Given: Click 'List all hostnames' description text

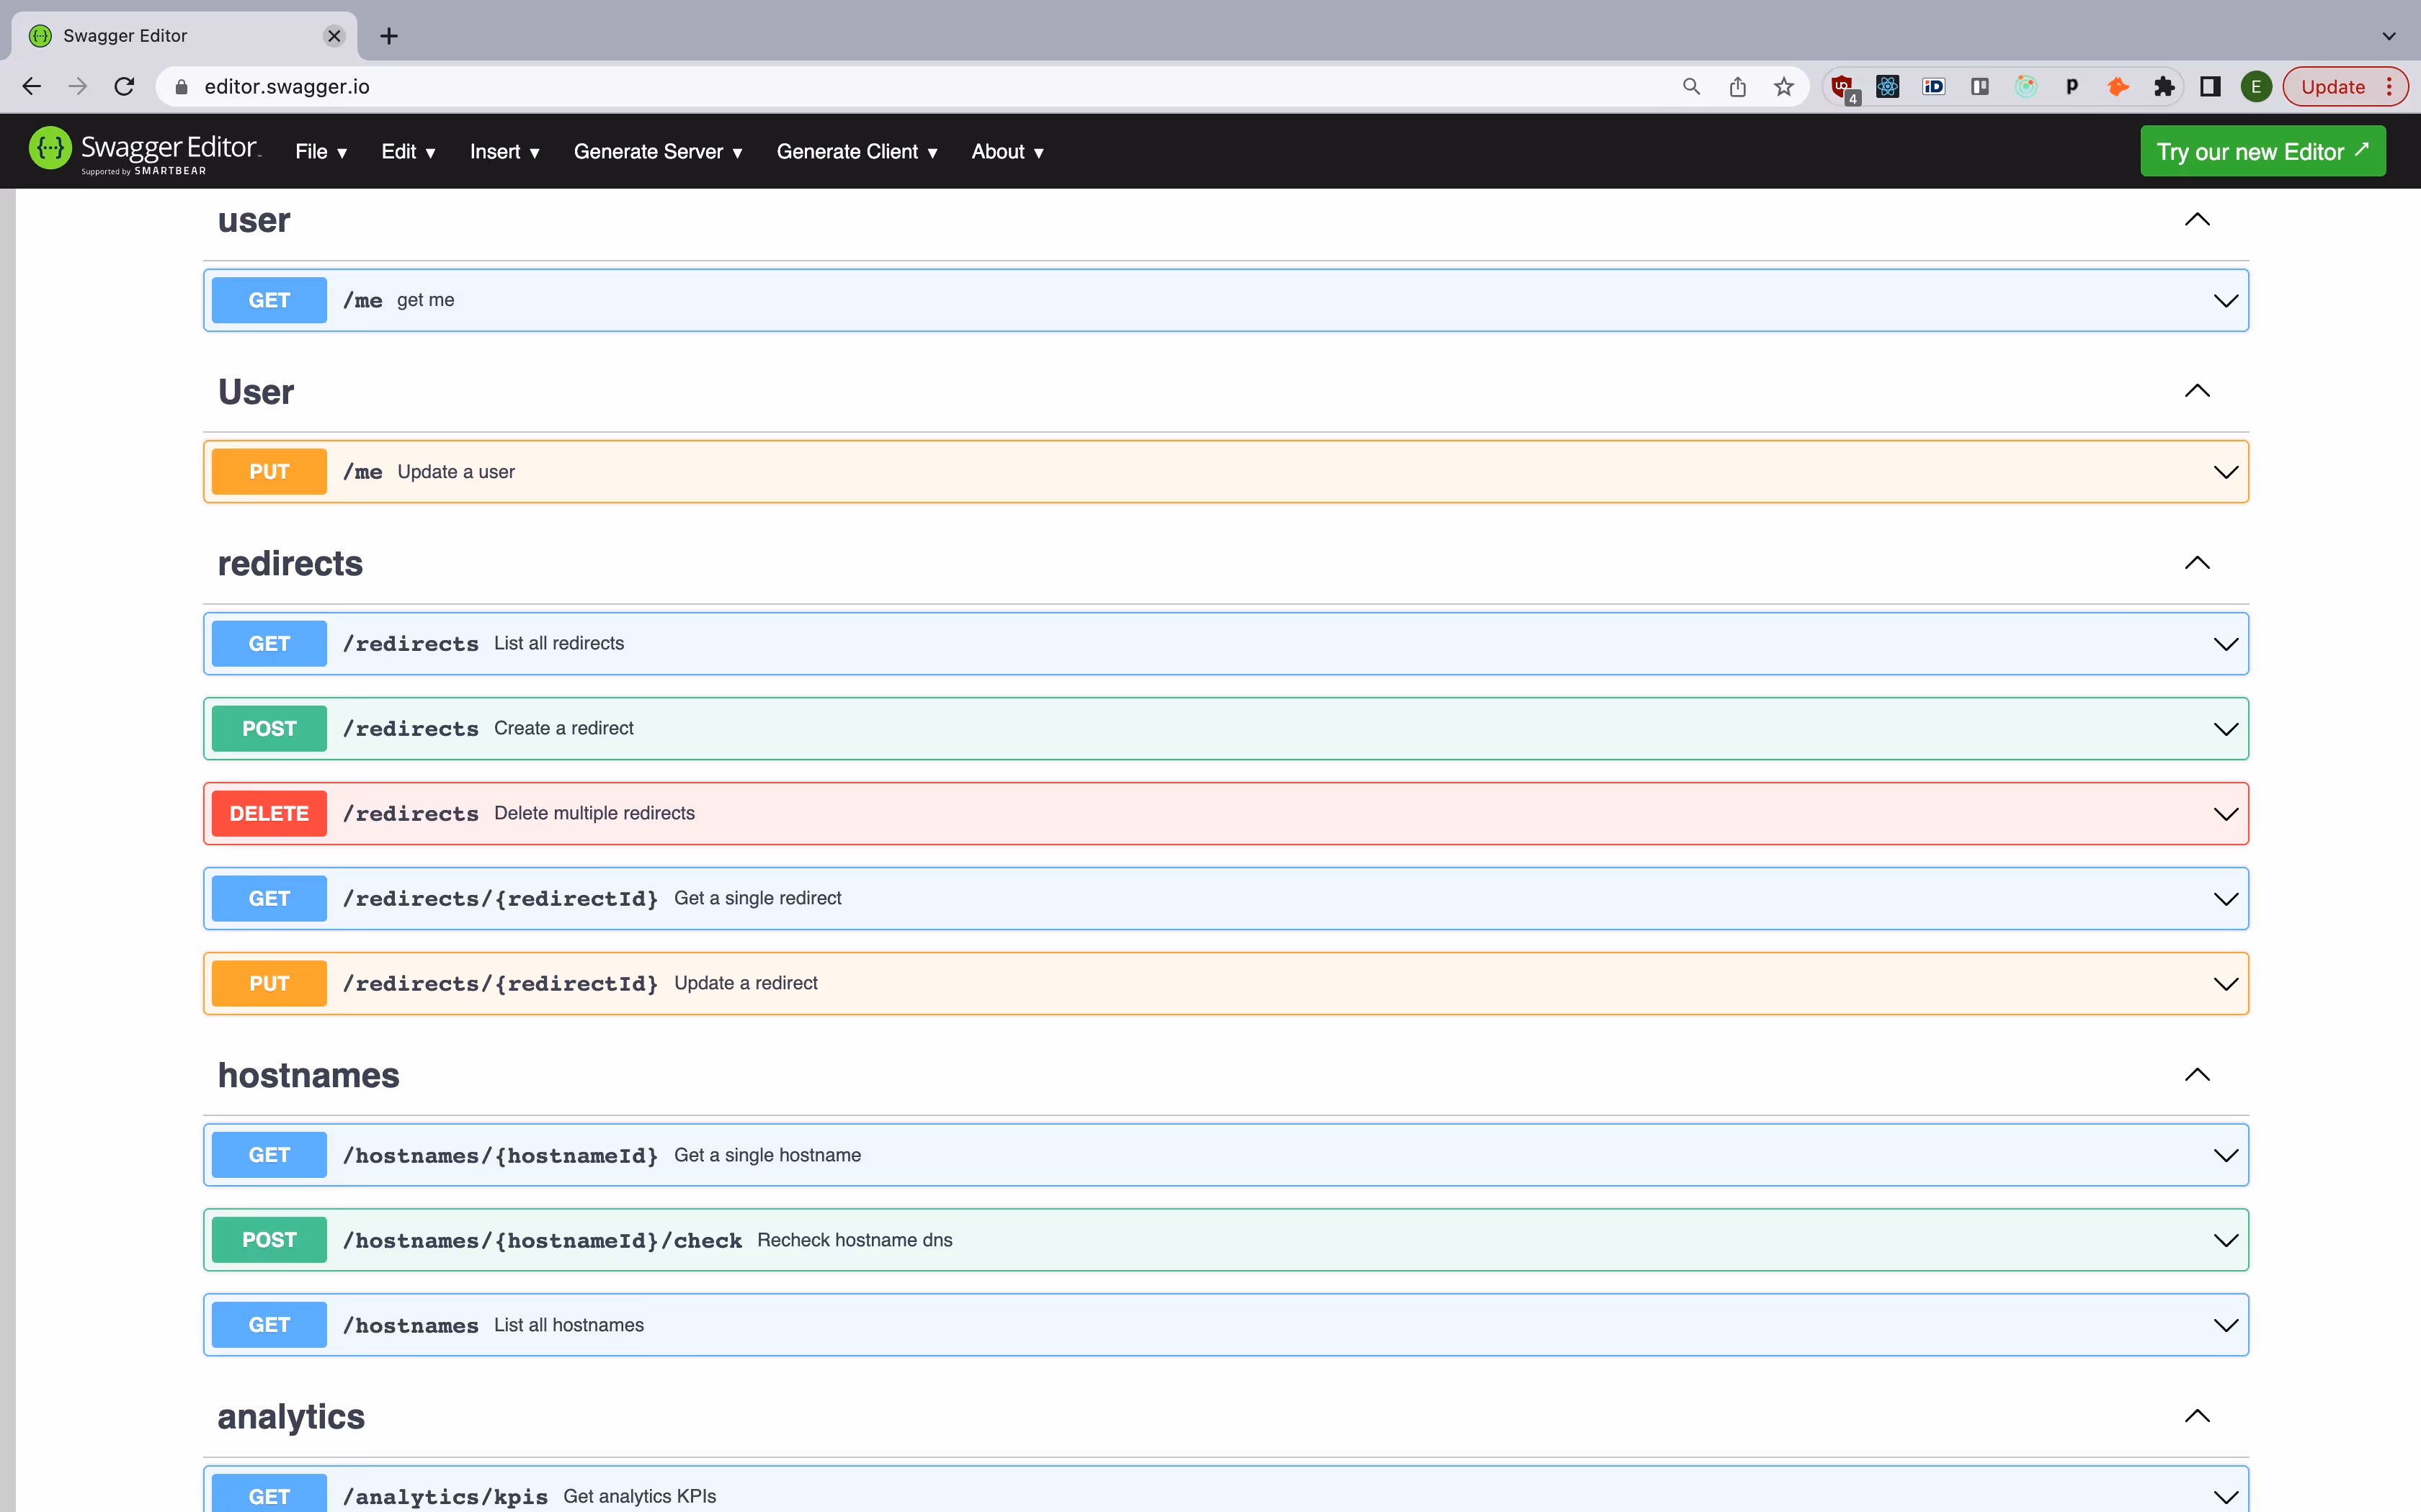Looking at the screenshot, I should [569, 1325].
